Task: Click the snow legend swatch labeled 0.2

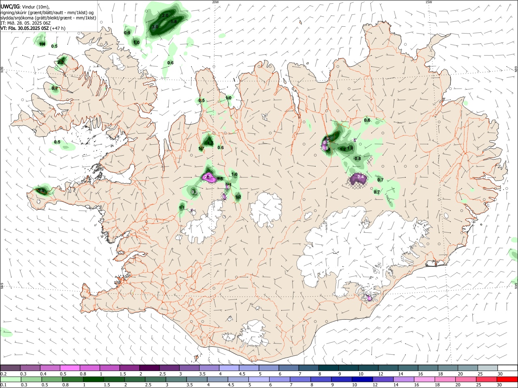Action: (10, 368)
